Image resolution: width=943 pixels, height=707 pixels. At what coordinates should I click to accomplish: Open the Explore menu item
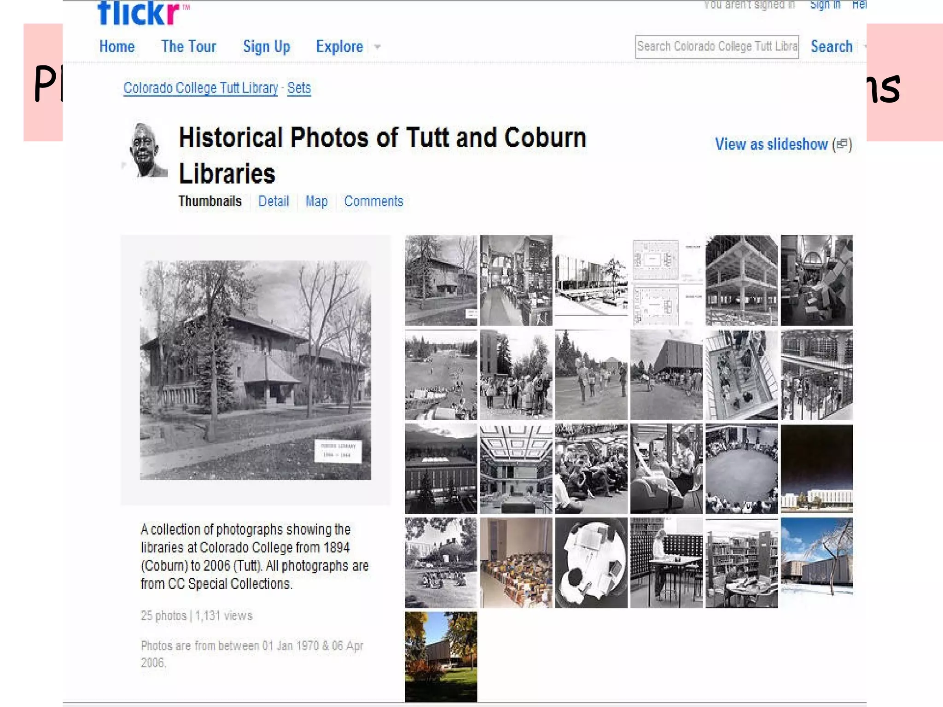(x=339, y=46)
